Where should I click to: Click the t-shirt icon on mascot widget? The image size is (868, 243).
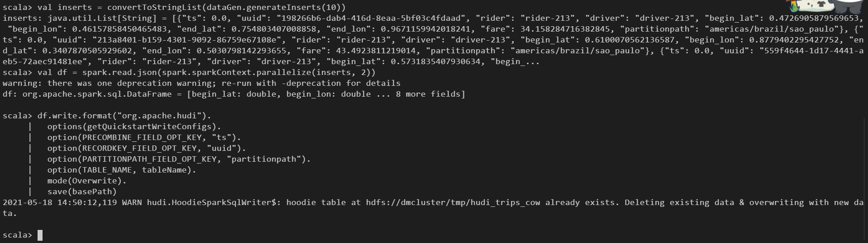[x=821, y=4]
